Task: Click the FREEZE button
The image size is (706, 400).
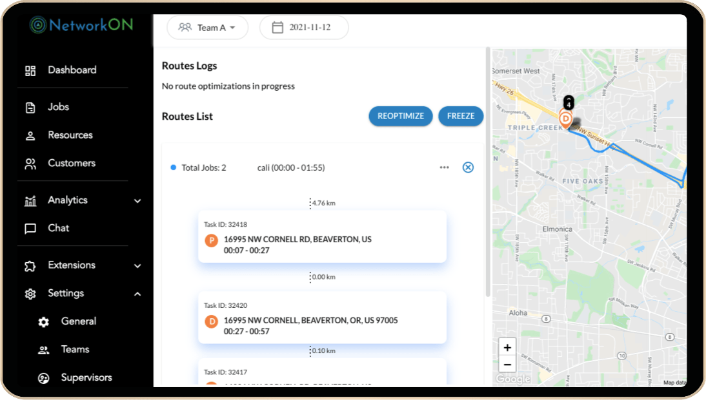Action: [461, 116]
